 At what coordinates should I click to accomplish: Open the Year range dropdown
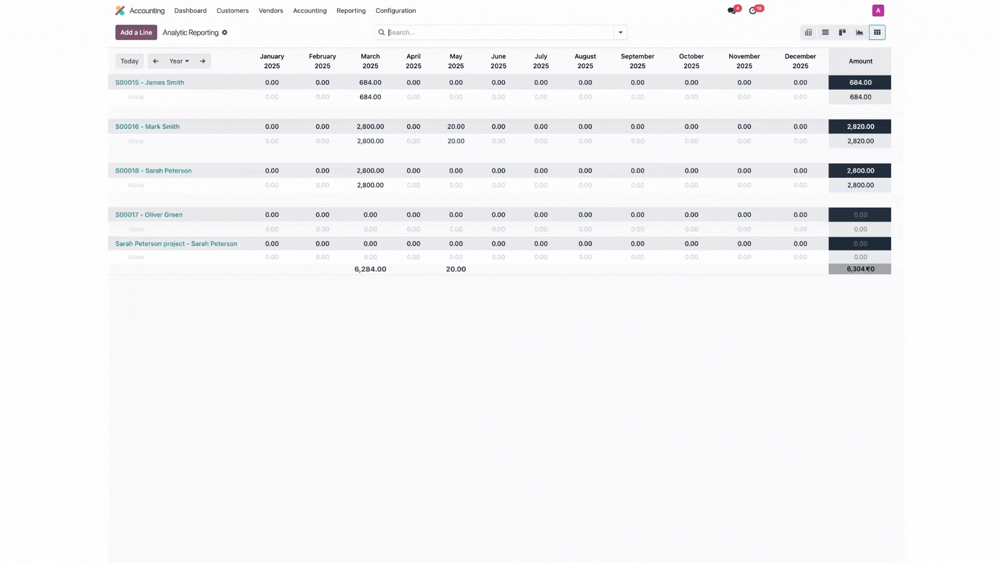[179, 61]
